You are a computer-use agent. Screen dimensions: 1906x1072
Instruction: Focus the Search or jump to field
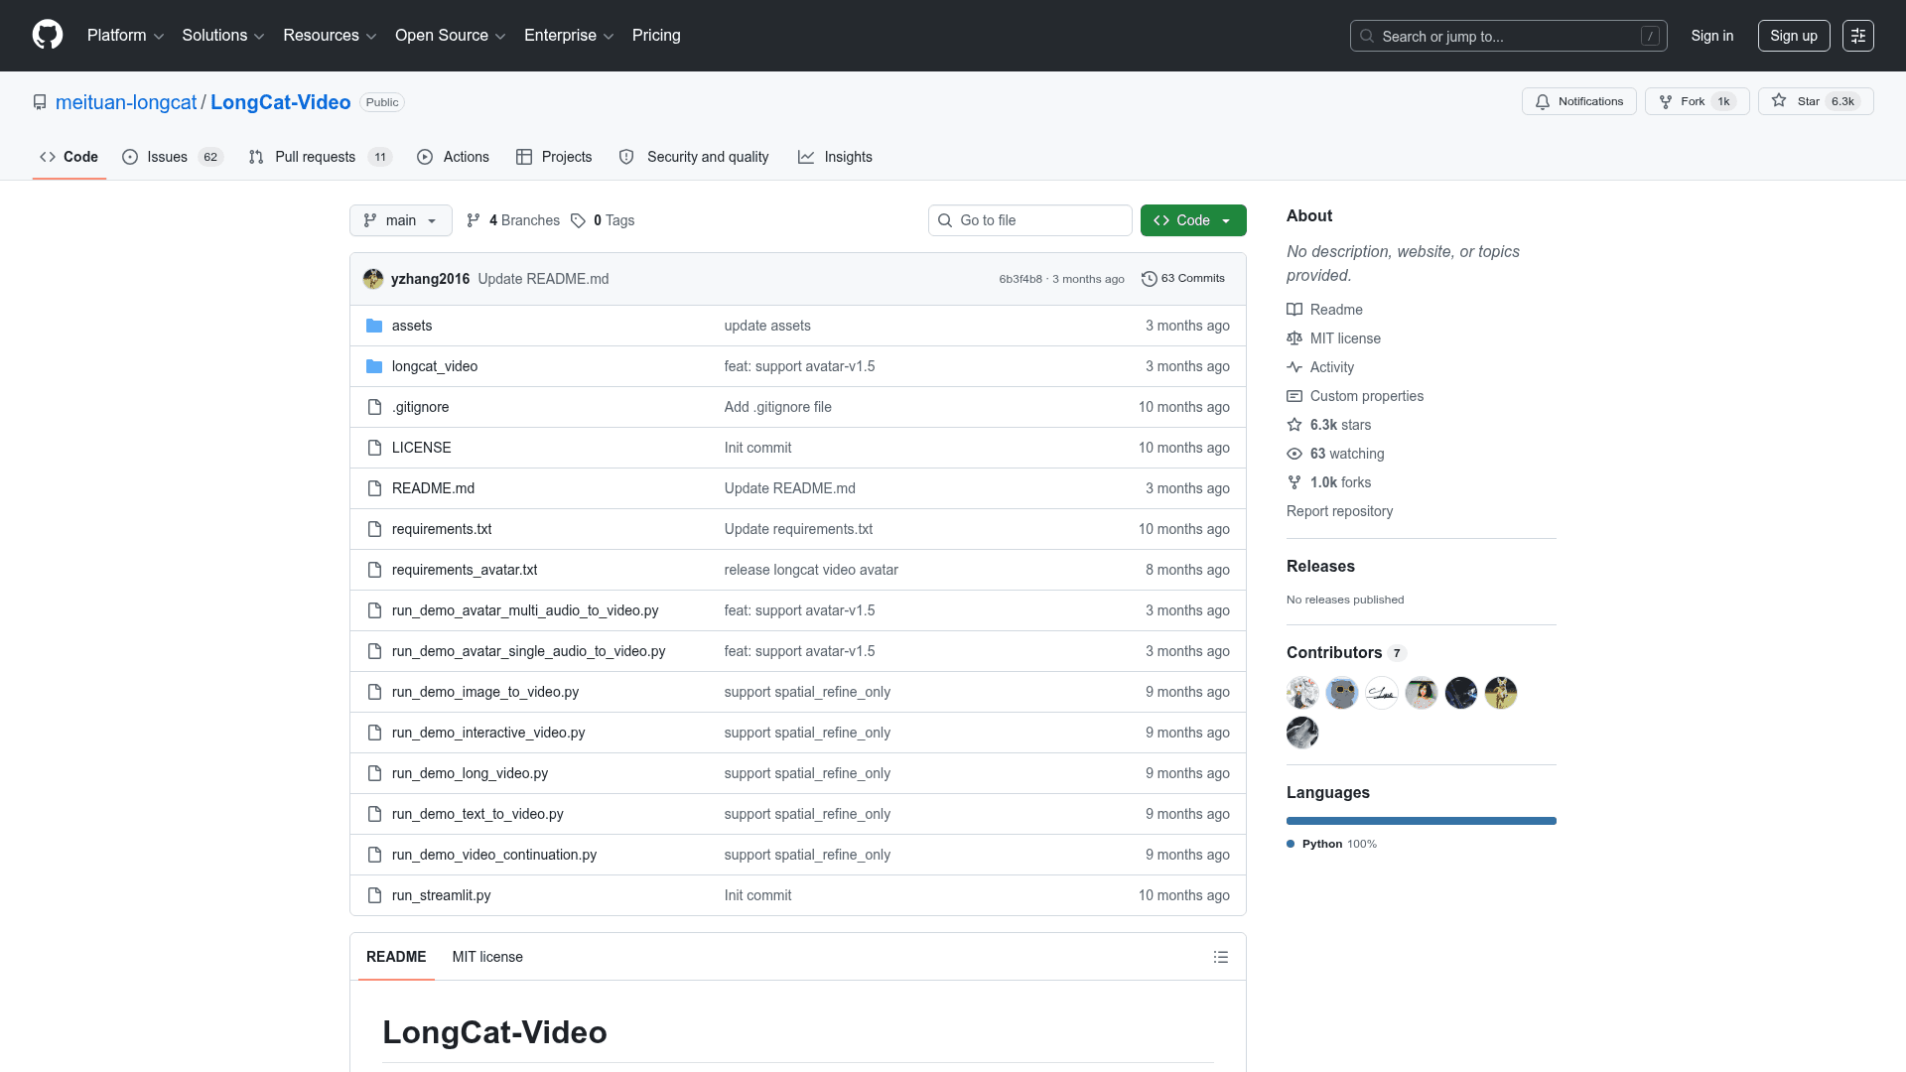1509,36
